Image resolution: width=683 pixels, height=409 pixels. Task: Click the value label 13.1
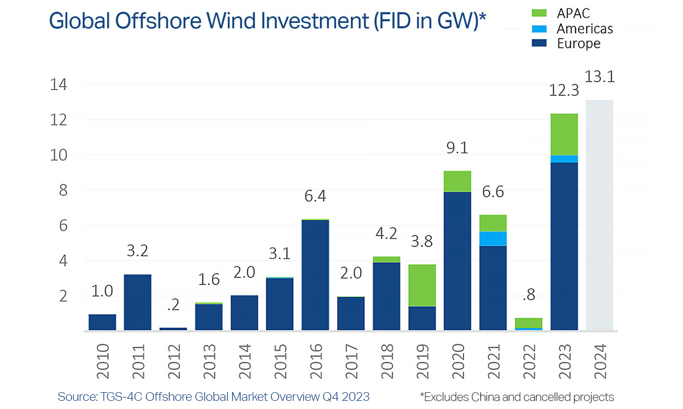coord(601,77)
